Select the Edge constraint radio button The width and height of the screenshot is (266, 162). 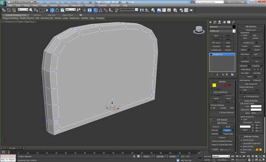(251, 35)
